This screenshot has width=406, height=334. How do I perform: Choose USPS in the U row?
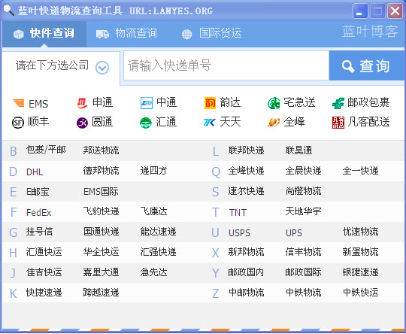240,232
